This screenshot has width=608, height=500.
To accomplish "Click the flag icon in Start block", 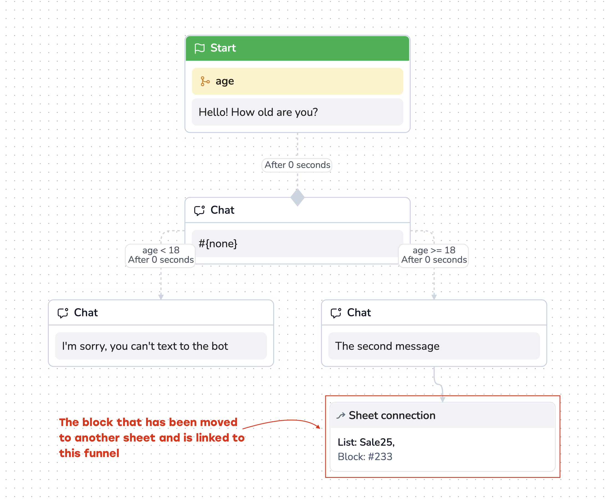I will (199, 48).
